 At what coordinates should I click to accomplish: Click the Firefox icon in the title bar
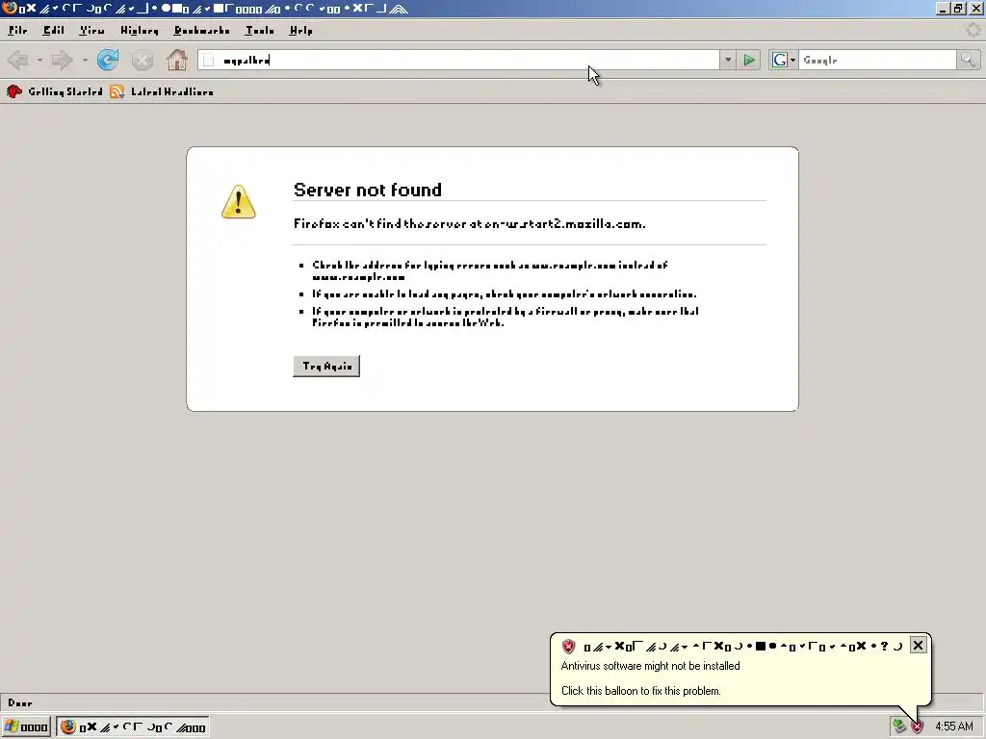[x=9, y=8]
